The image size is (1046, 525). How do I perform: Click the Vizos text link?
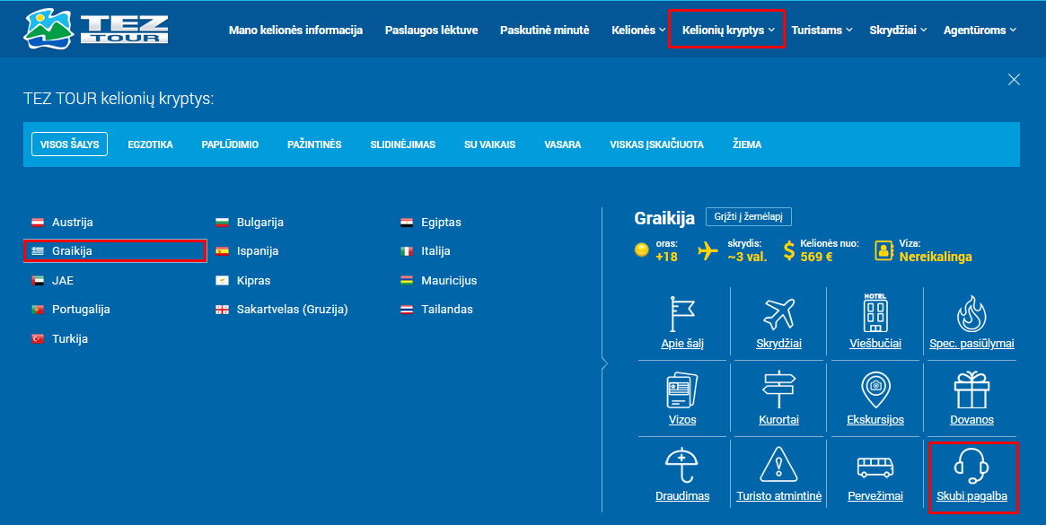[x=681, y=420]
